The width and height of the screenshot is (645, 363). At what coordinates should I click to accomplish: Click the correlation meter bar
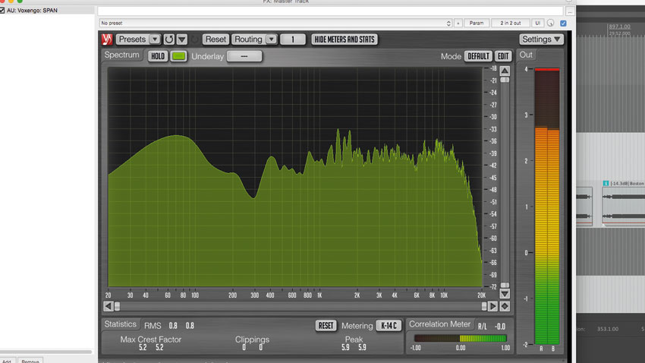(461, 338)
